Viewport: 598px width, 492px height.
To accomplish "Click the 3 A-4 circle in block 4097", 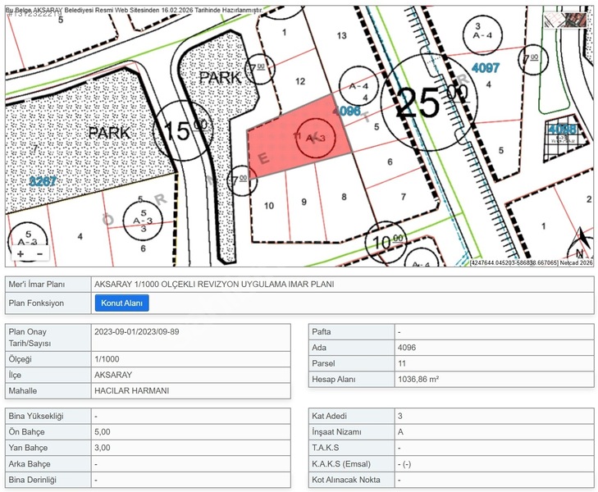I will coord(482,34).
